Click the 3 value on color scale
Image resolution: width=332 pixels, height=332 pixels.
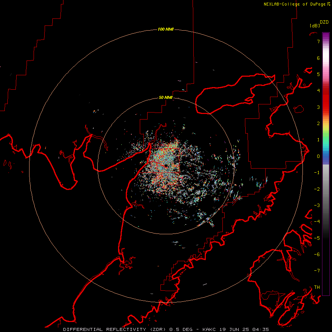(318, 107)
